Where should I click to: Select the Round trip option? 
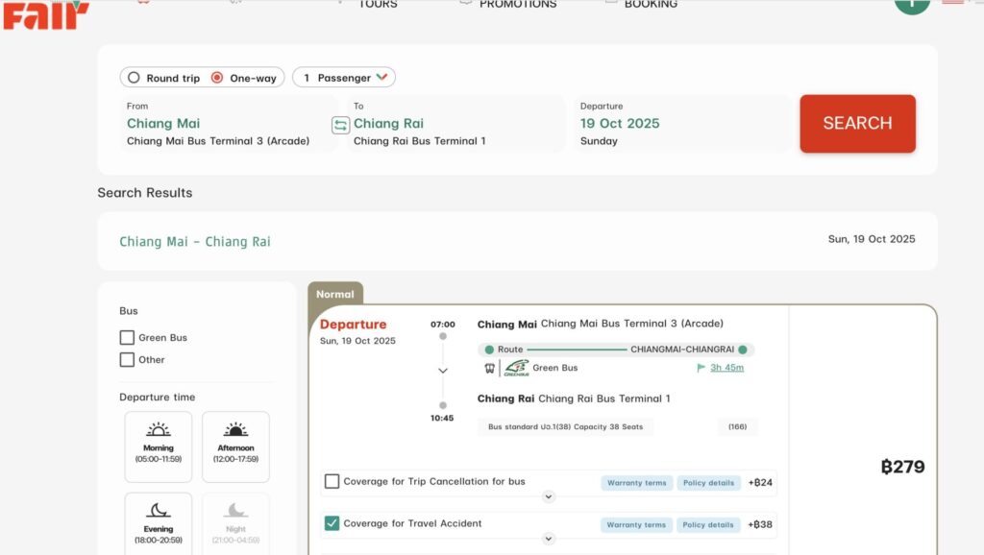[x=135, y=78]
